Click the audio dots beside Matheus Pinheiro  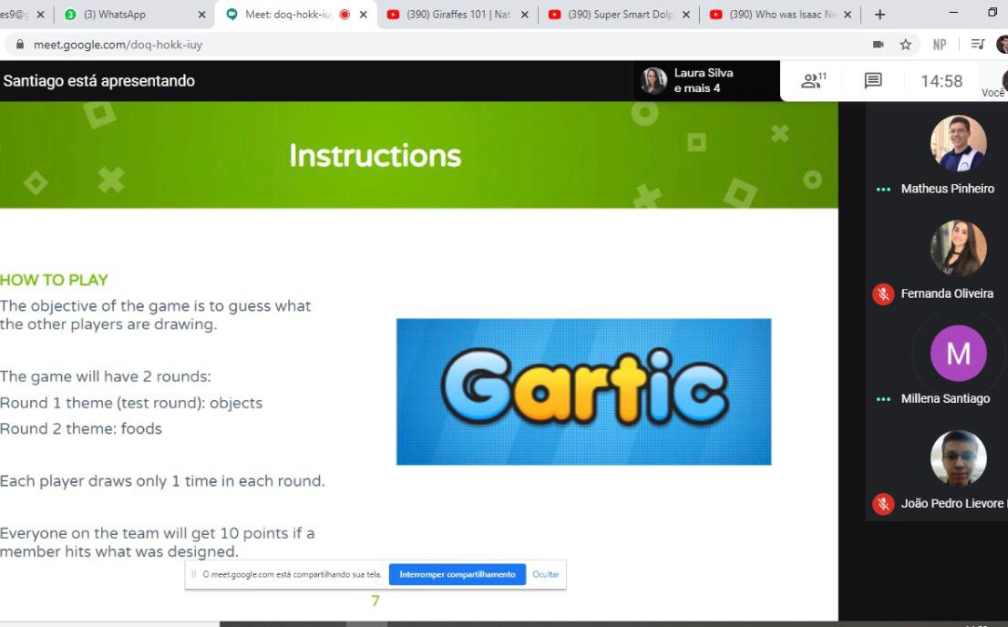pyautogui.click(x=883, y=189)
